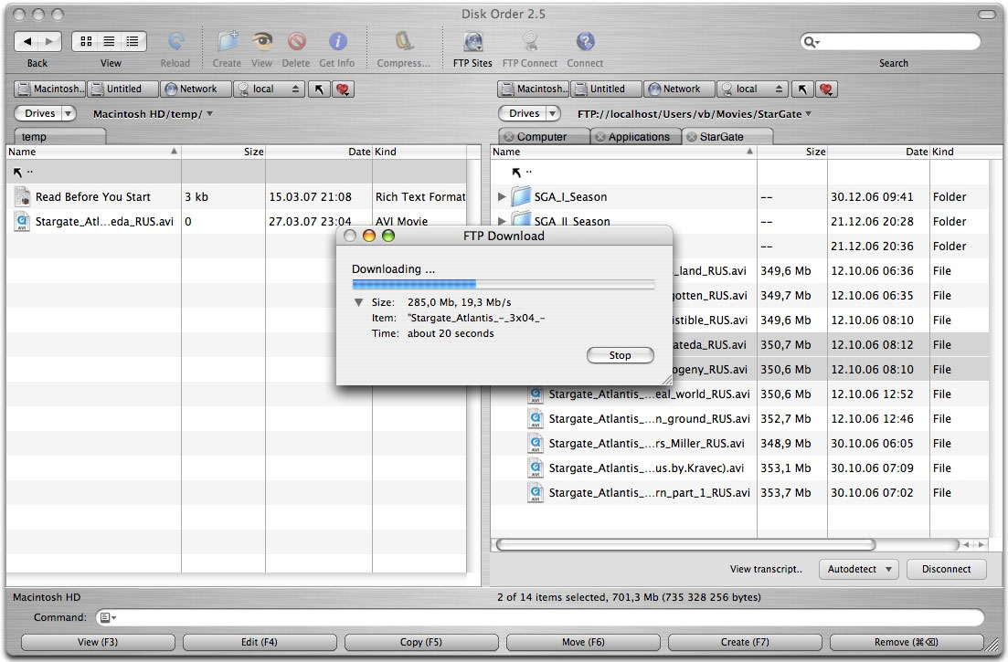Close the StarGate tab
Image resolution: width=1008 pixels, height=662 pixels.
[x=691, y=137]
